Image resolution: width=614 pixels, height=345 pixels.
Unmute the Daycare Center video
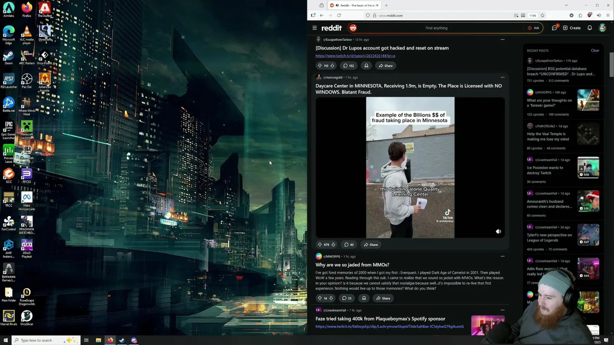[498, 231]
